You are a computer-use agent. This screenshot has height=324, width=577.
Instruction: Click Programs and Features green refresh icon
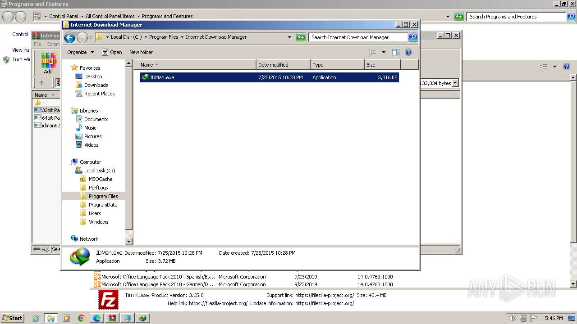(x=459, y=17)
